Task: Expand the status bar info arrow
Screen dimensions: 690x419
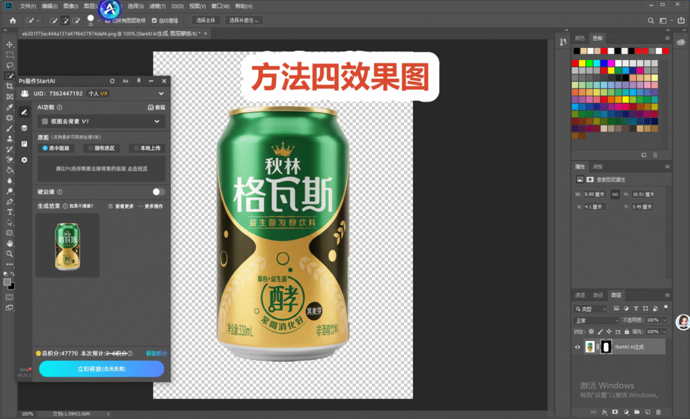Action: click(108, 414)
